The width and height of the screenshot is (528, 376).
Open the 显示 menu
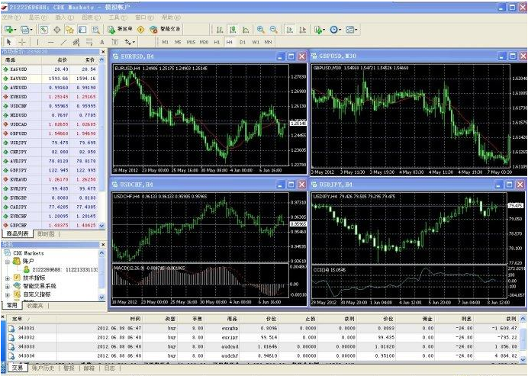37,18
